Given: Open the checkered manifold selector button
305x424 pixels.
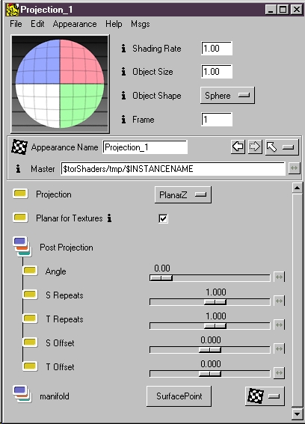Looking at the screenshot, I should (265, 396).
